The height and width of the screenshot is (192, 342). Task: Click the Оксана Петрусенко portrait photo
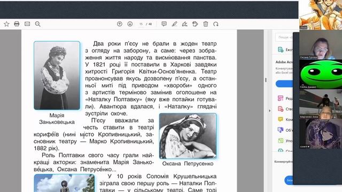tap(188, 136)
